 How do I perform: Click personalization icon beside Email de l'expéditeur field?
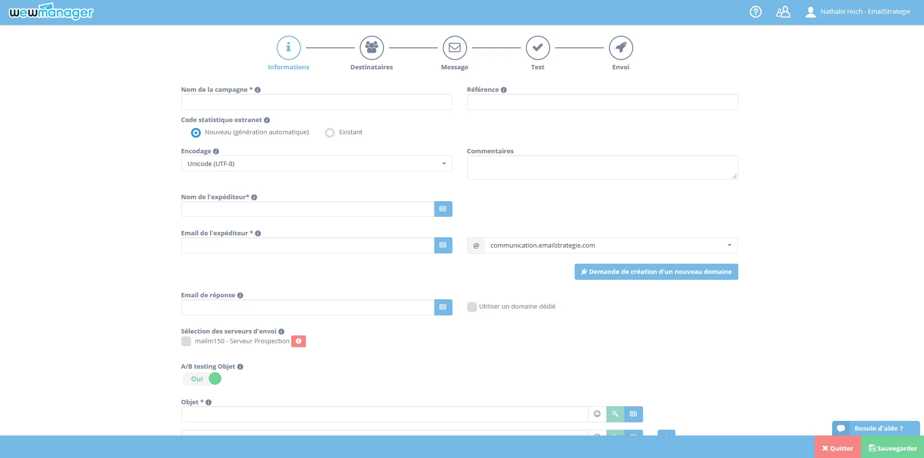443,245
